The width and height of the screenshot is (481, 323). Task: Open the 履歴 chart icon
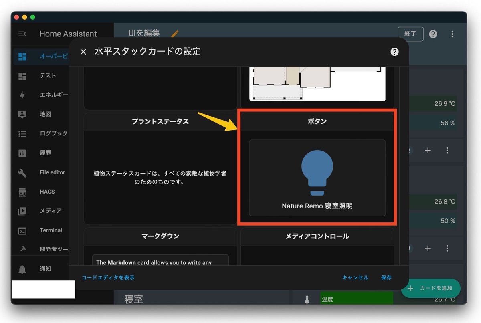point(22,153)
